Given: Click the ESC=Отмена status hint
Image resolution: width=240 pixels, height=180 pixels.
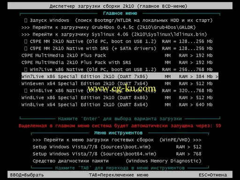Looking at the screenshot, I should coord(213,175).
